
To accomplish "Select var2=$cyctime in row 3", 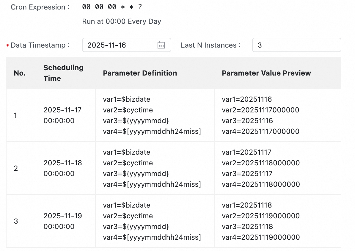I will (x=128, y=216).
